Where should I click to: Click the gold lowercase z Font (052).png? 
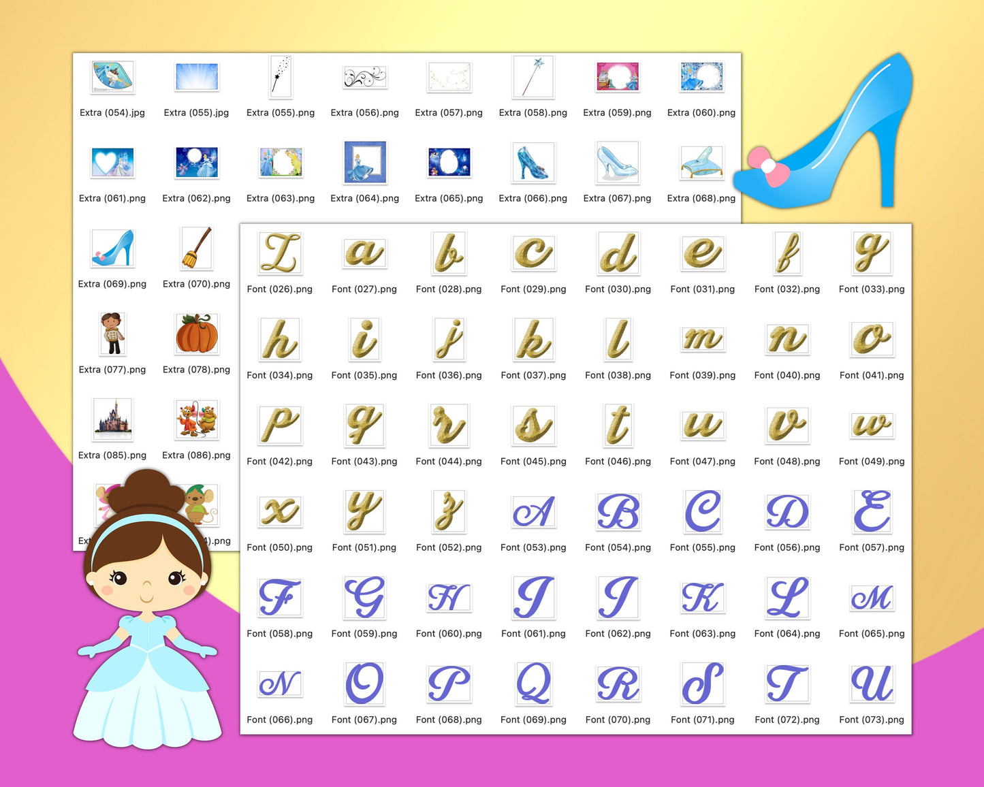[449, 512]
